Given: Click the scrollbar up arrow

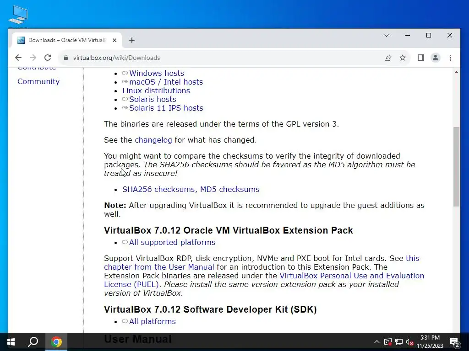Looking at the screenshot, I should (x=456, y=72).
